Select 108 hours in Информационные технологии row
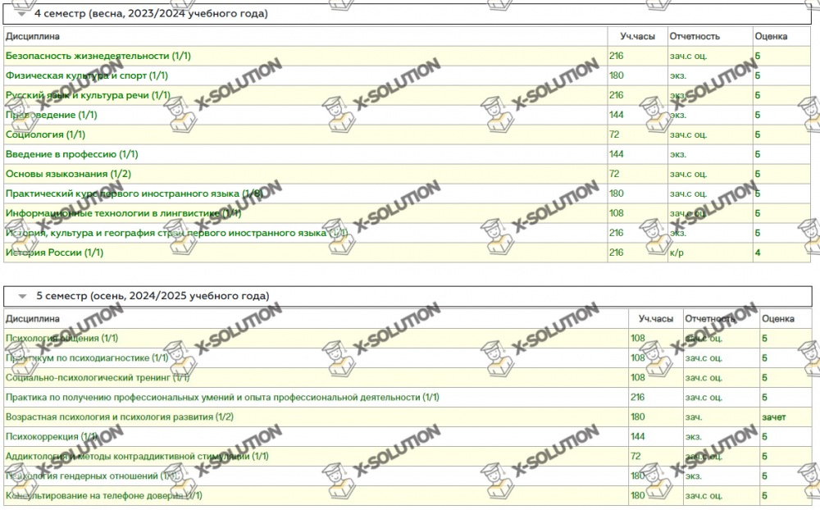The height and width of the screenshot is (510, 820). click(616, 213)
